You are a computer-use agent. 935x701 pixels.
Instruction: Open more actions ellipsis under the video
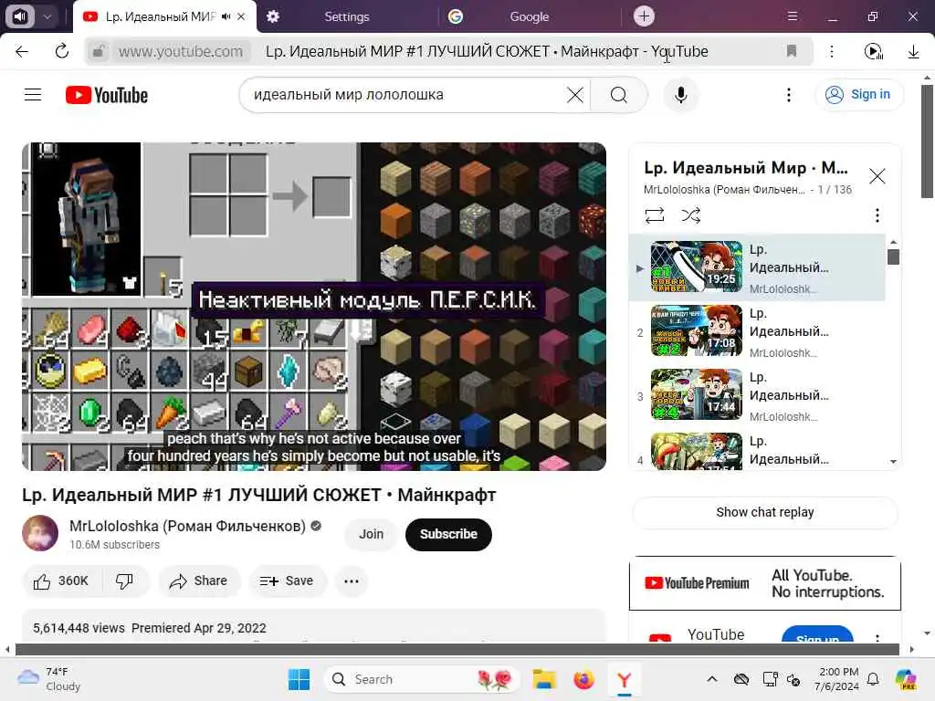click(x=352, y=581)
